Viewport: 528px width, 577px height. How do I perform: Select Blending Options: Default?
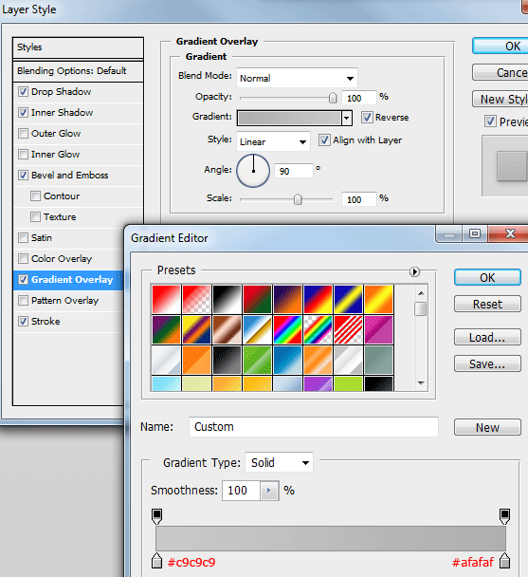point(78,70)
